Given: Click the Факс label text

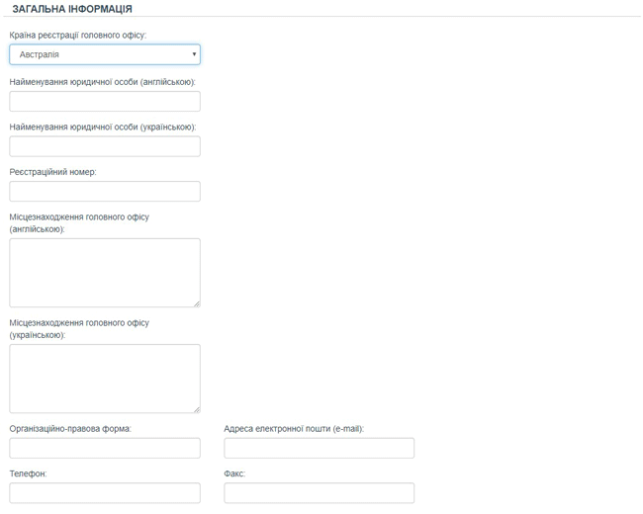Looking at the screenshot, I should pos(234,474).
